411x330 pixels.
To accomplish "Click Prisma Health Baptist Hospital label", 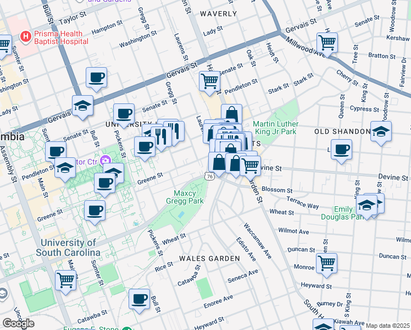I will click(61, 37).
